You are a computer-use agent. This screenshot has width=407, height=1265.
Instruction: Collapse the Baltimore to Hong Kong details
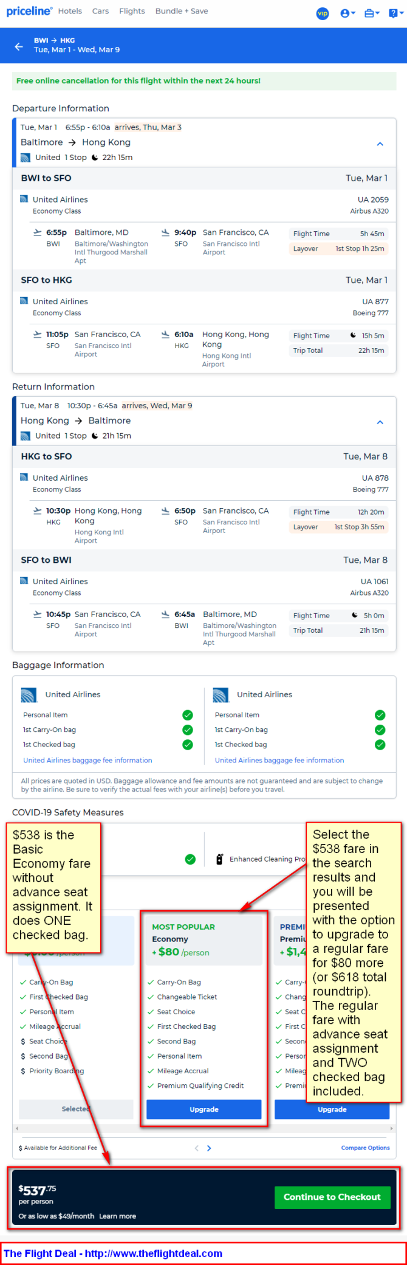tap(380, 144)
